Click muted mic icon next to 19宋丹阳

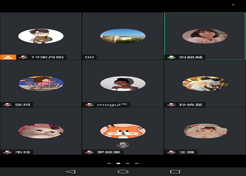[x=24, y=57]
